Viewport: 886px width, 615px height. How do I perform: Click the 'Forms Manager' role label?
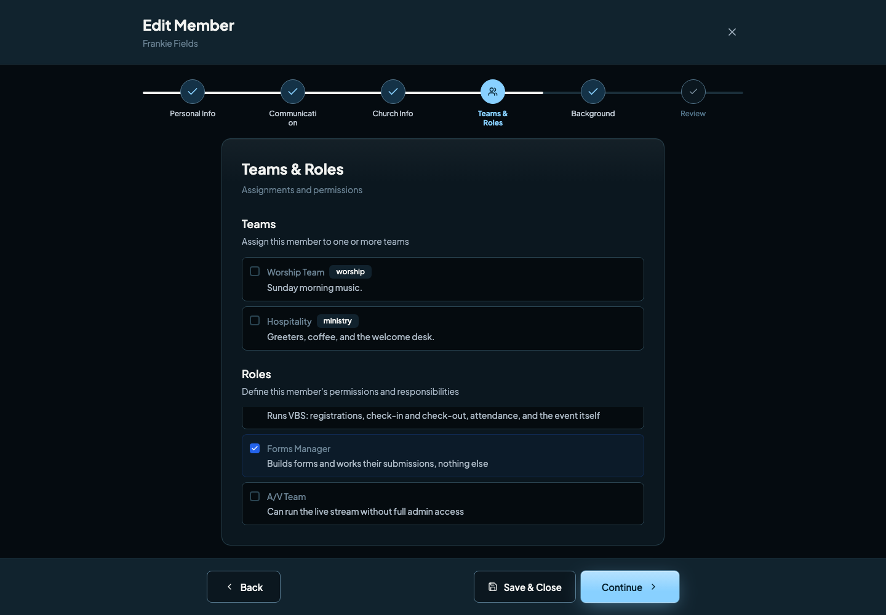[298, 449]
